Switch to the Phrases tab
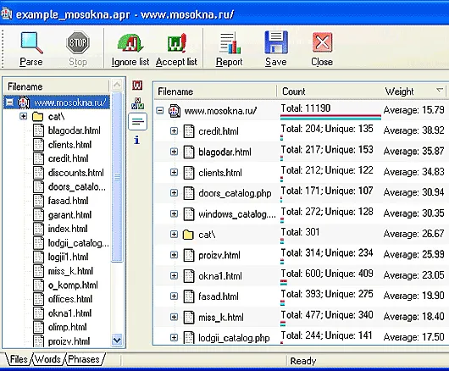Image resolution: width=449 pixels, height=371 pixels. tap(84, 359)
